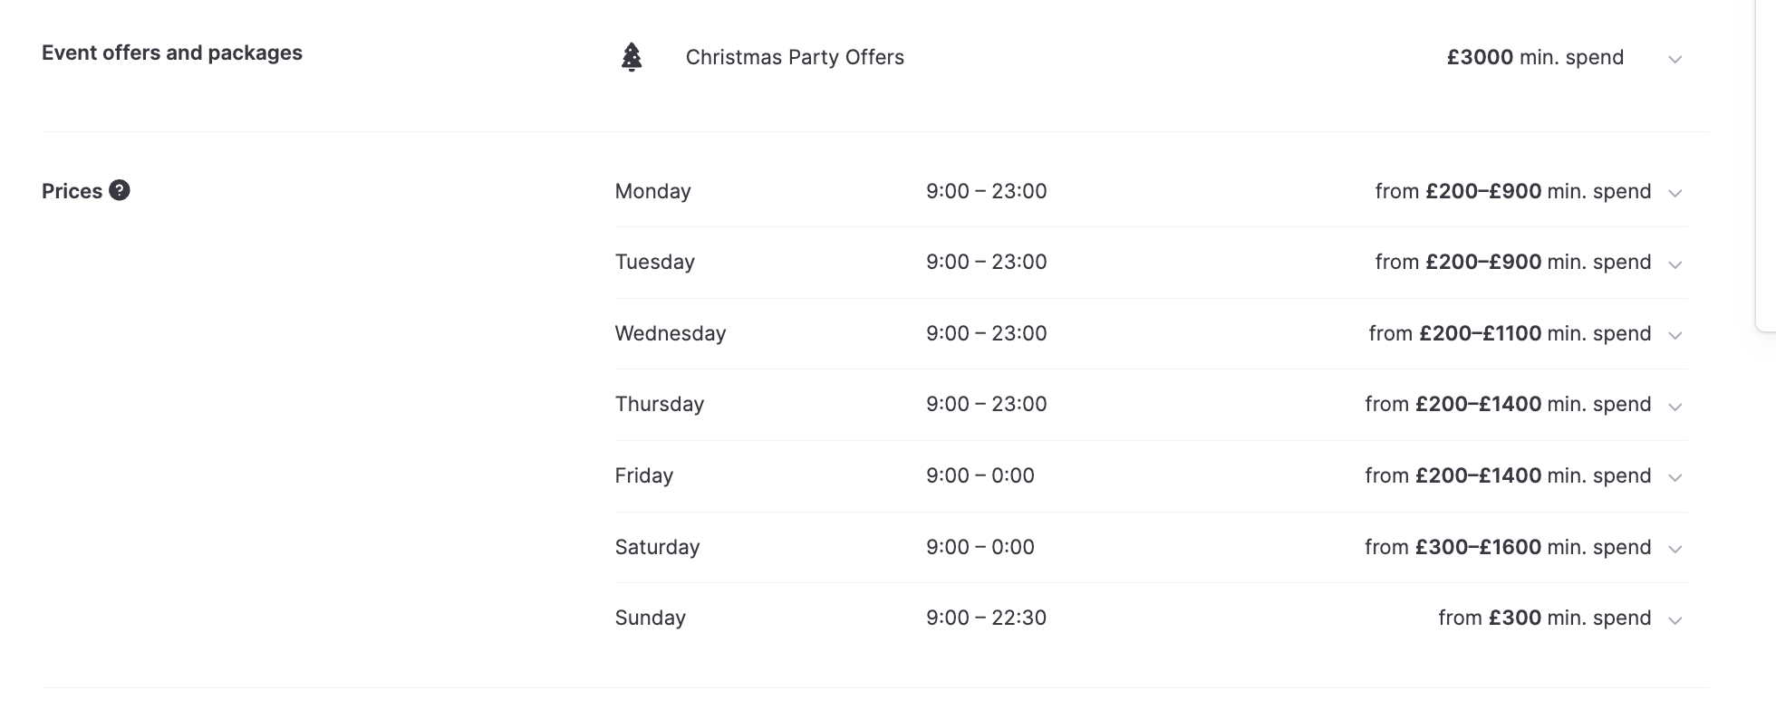Click the Christmas Party Offers label
Viewport: 1776px width, 719px height.
pyautogui.click(x=795, y=57)
